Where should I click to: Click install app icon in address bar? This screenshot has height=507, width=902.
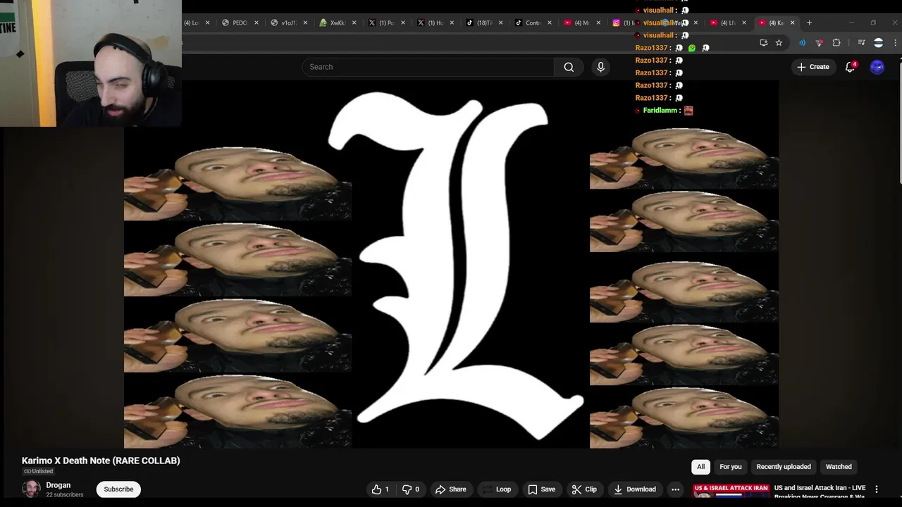763,43
